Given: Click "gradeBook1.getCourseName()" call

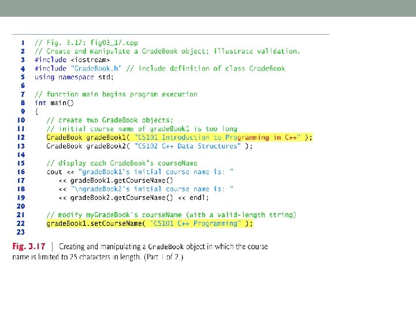Looking at the screenshot, I should coord(121,181).
